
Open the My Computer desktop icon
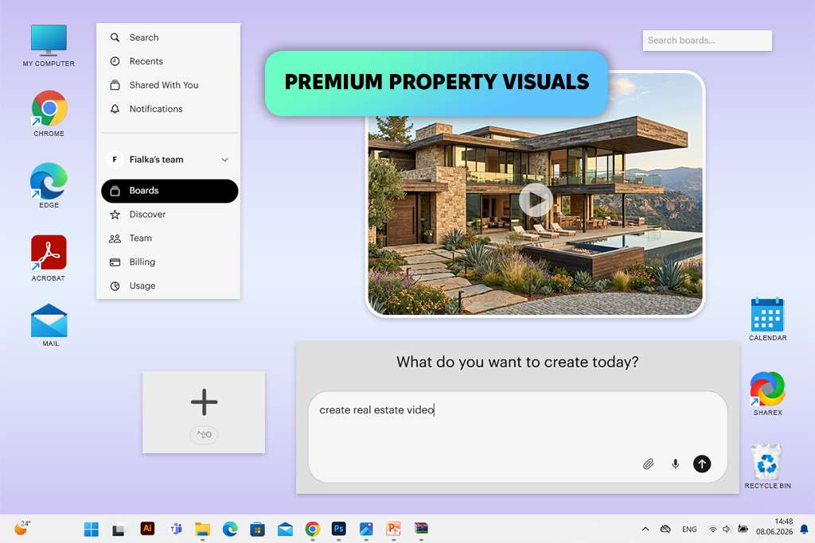tap(49, 45)
